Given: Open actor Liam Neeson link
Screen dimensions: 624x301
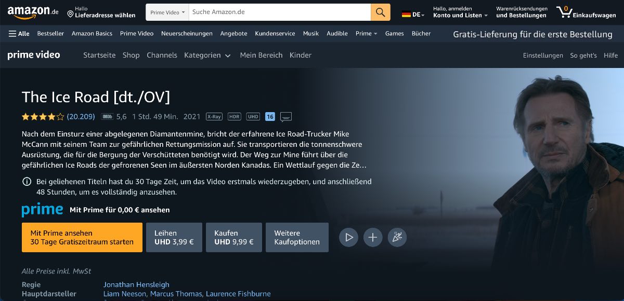Looking at the screenshot, I should pos(125,294).
